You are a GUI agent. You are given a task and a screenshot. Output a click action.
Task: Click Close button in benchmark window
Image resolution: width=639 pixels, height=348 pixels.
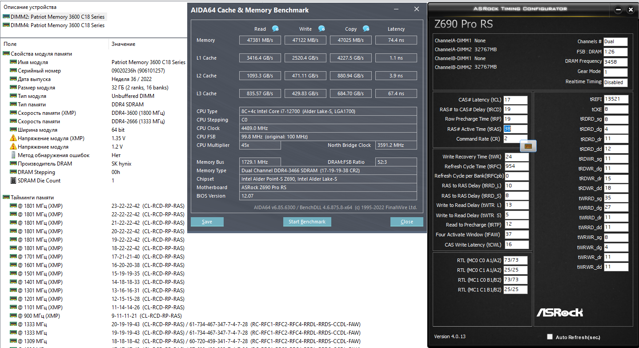(x=407, y=222)
